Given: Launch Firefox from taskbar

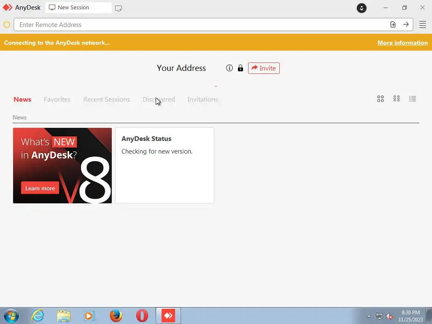Looking at the screenshot, I should (116, 316).
